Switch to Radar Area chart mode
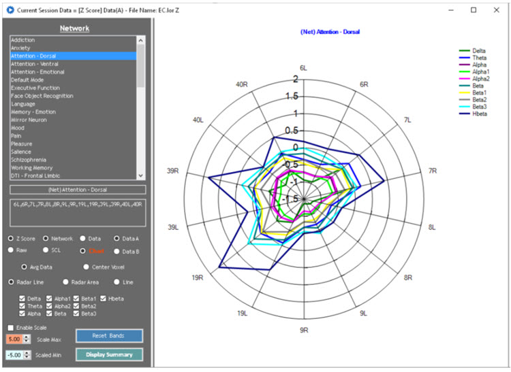The width and height of the screenshot is (511, 372). tap(66, 282)
